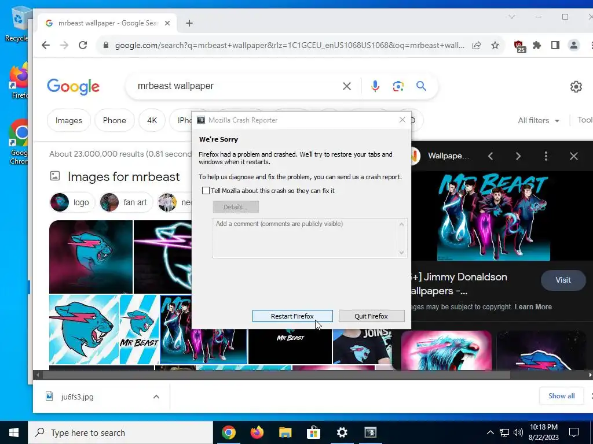Screen dimensions: 593x444
Task: Open File Explorer from the taskbar
Action: pyautogui.click(x=285, y=432)
